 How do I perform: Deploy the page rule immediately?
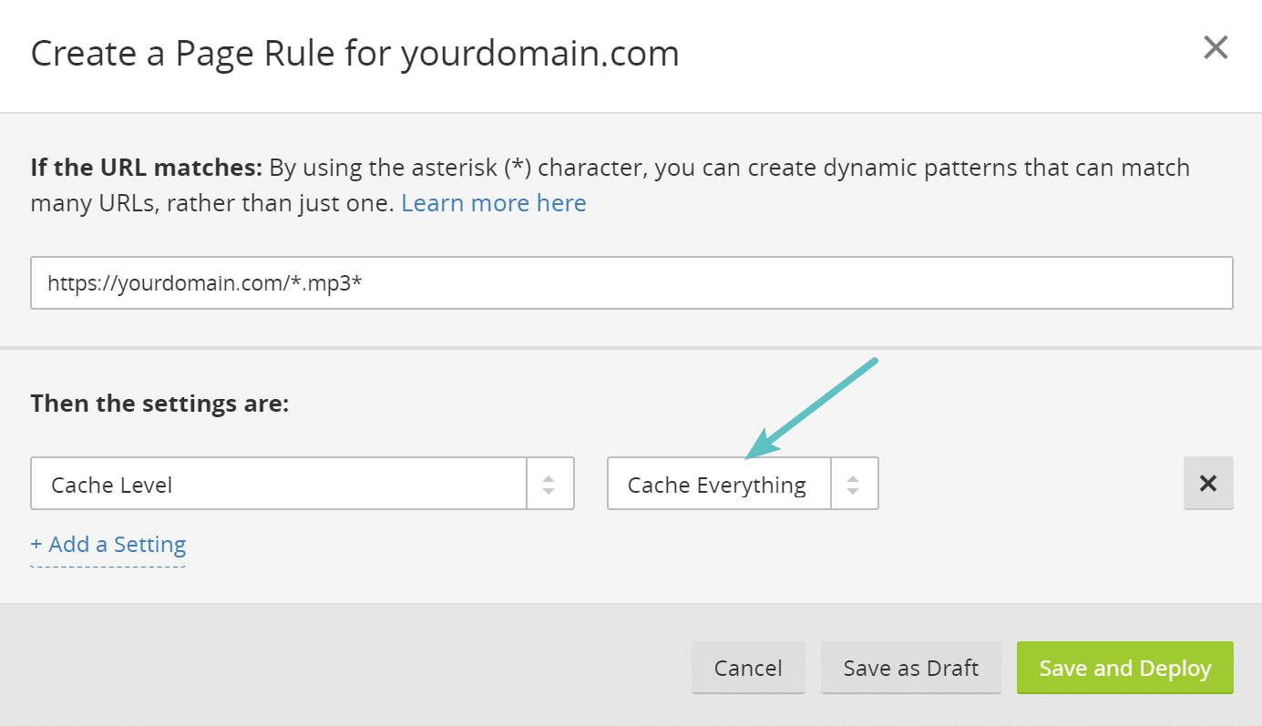click(x=1124, y=667)
